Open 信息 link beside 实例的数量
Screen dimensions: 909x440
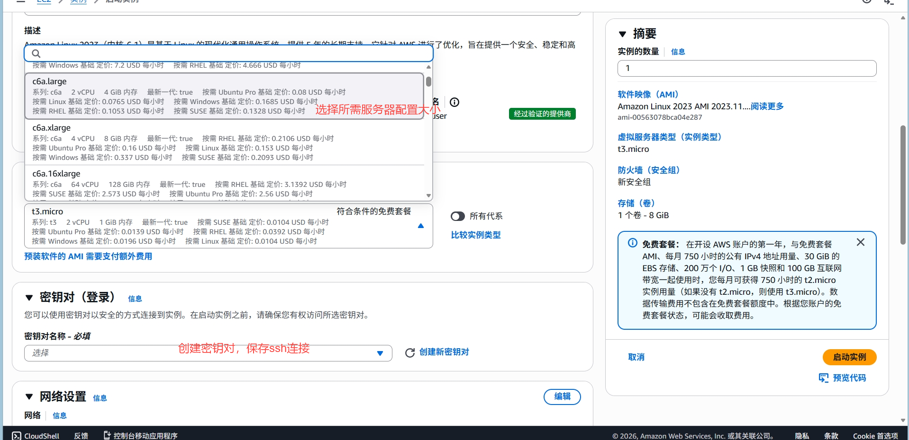click(x=678, y=52)
